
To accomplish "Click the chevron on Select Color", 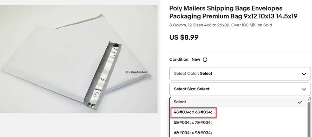I will point(304,74).
